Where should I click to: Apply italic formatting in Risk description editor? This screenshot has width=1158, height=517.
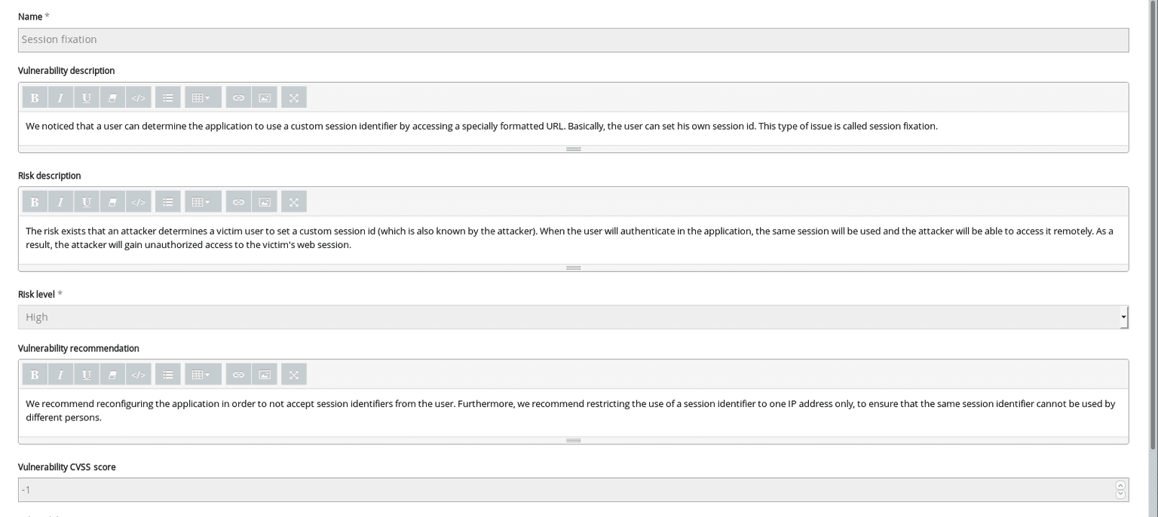(x=60, y=201)
